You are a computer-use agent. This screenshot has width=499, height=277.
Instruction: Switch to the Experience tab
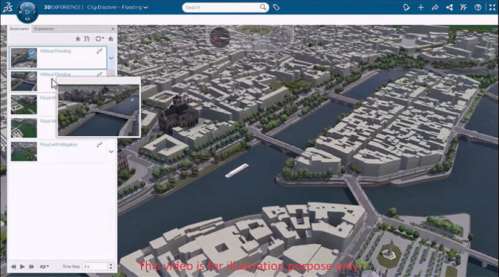pos(43,29)
